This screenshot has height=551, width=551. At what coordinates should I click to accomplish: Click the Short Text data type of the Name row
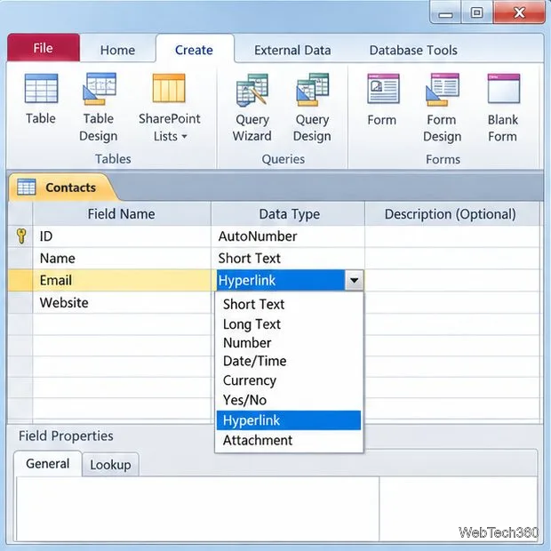point(288,259)
